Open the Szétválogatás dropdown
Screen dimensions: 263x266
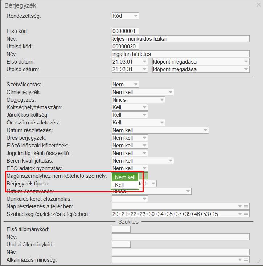tap(126, 85)
